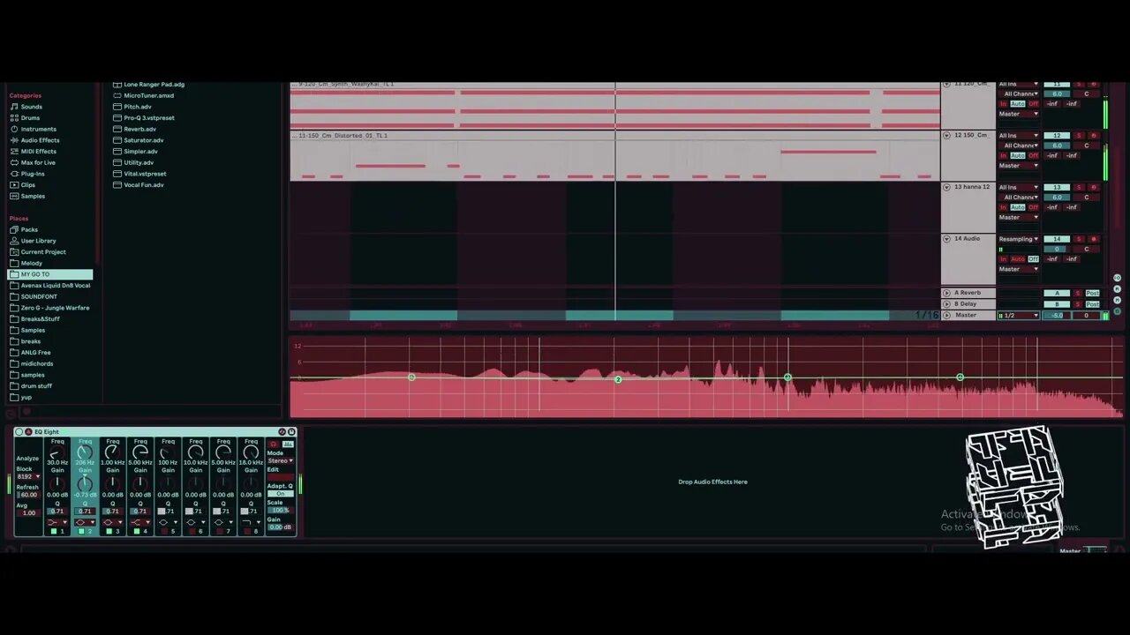Screen dimensions: 1130x635
Task: Click the EQ Eight Scale 100% slider
Action: click(x=280, y=510)
